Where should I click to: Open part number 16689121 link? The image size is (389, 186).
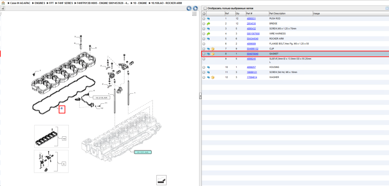(252, 72)
